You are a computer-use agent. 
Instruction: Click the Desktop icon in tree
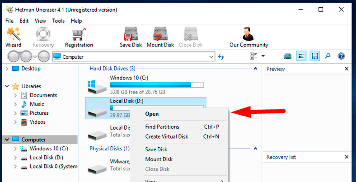[x=16, y=69]
